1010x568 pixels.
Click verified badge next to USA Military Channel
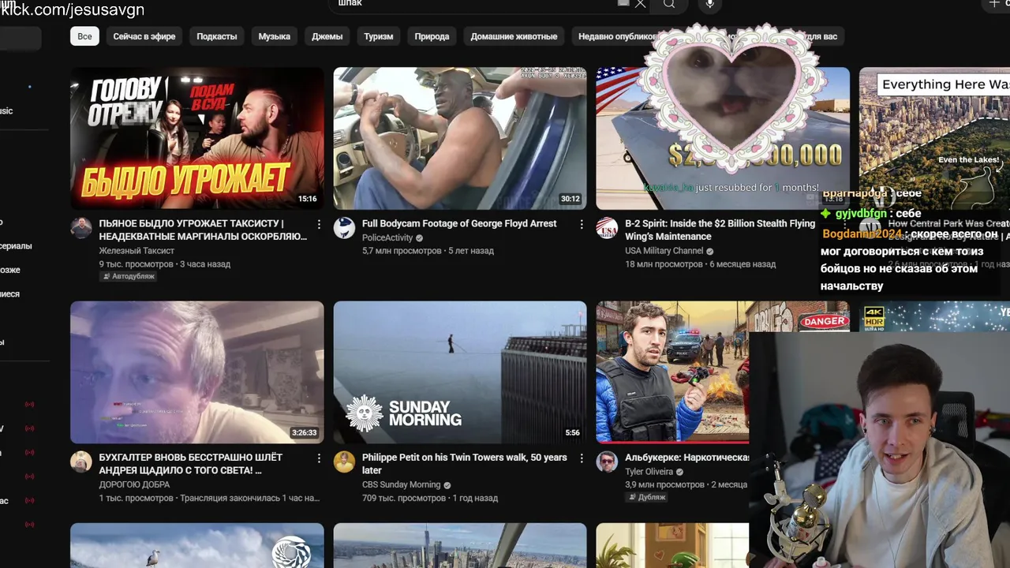pos(710,251)
